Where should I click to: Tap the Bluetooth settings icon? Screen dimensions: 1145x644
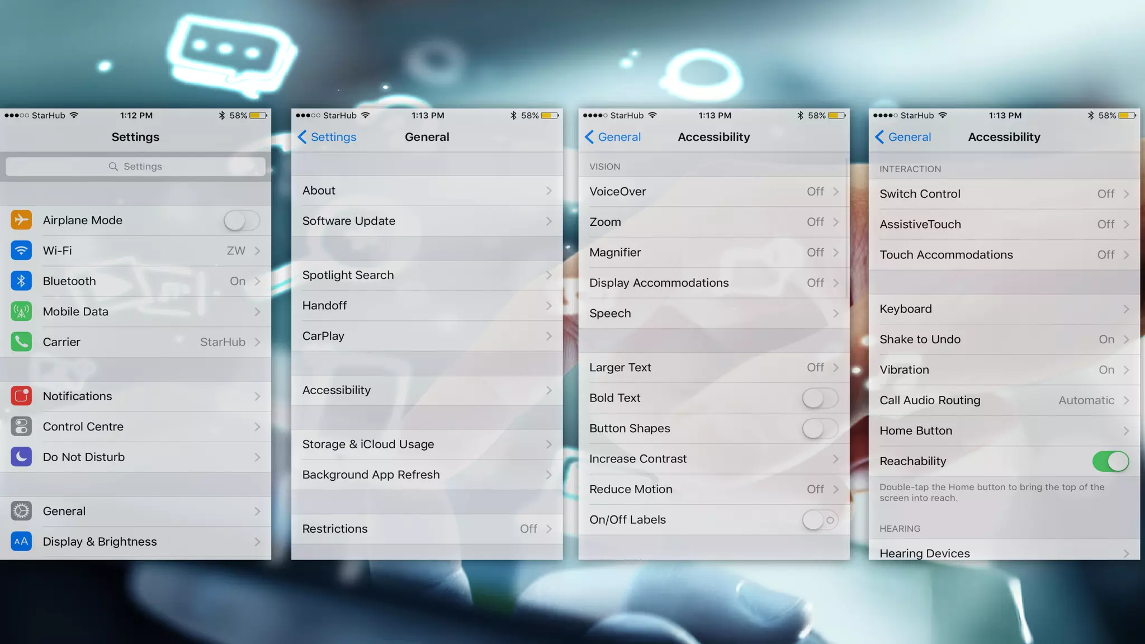21,281
